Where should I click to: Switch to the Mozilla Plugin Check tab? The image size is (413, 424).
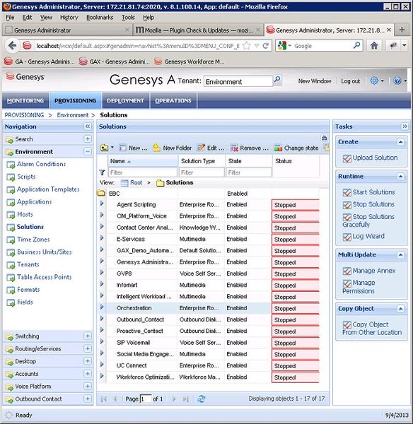[x=198, y=30]
